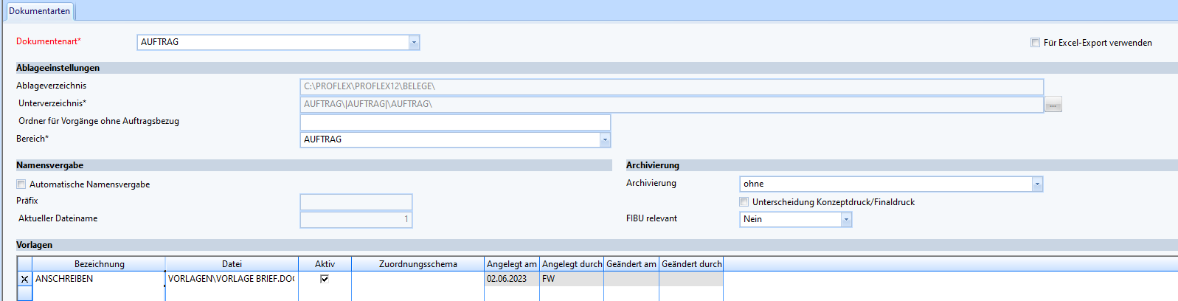Uncheck Aktiv checkbox for ANSCHREIBEN row

click(x=325, y=279)
